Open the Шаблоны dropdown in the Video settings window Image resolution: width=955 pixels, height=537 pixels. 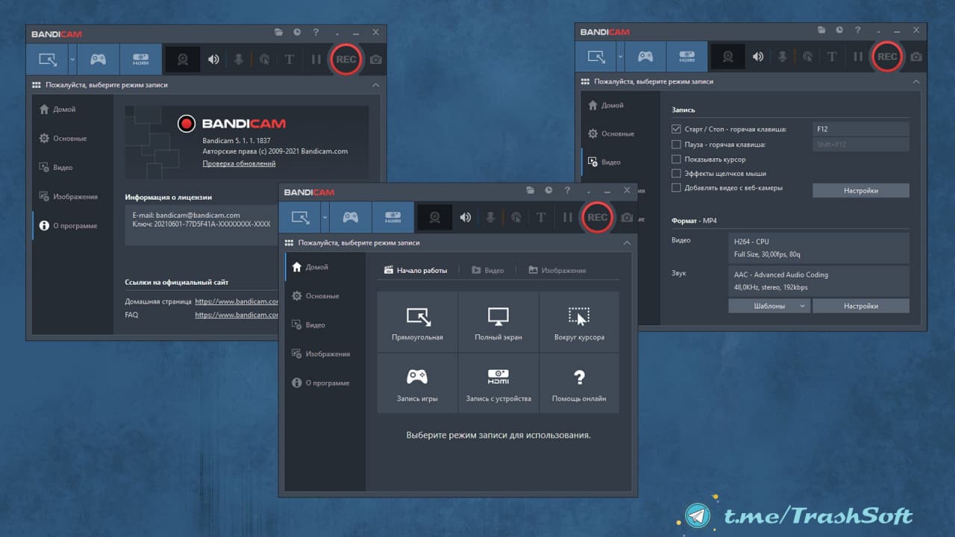pos(769,306)
